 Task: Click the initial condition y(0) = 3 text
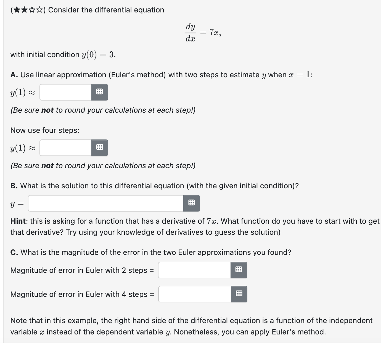click(62, 54)
